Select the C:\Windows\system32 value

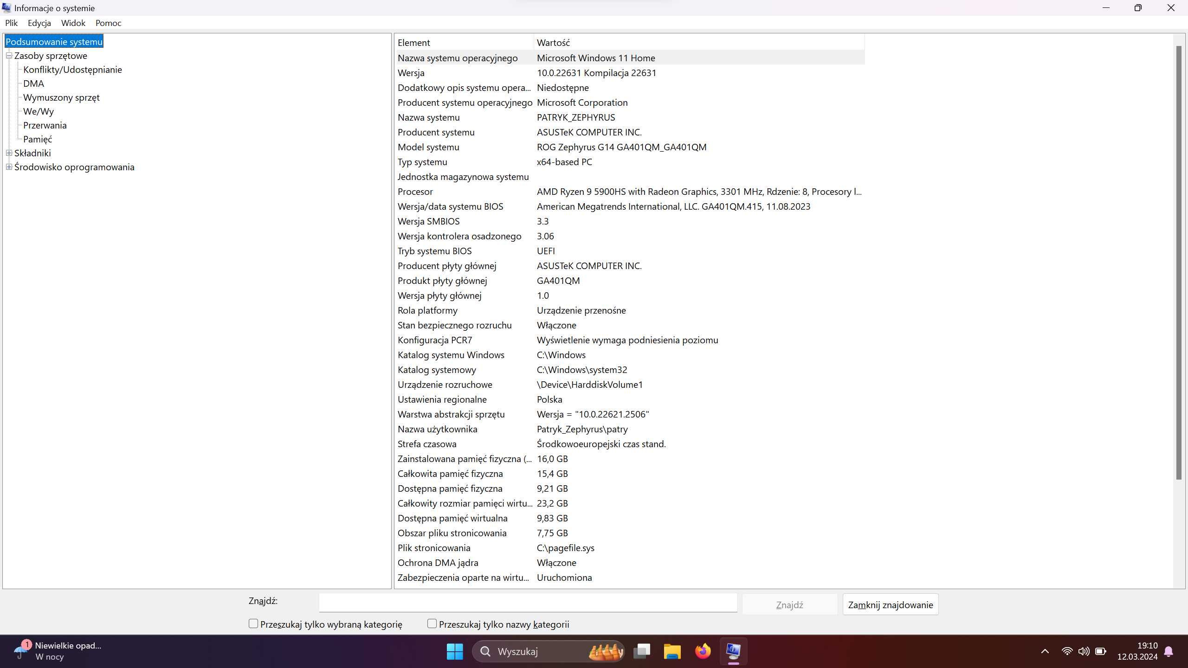(582, 370)
